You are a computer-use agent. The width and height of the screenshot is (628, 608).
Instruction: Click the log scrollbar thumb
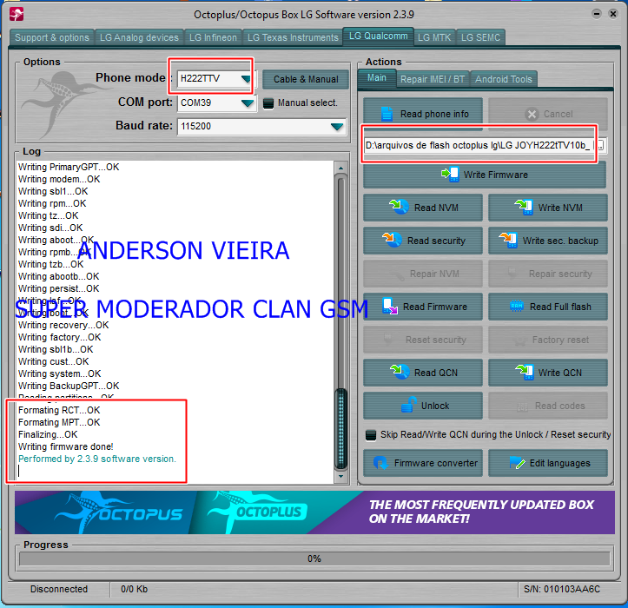340,428
